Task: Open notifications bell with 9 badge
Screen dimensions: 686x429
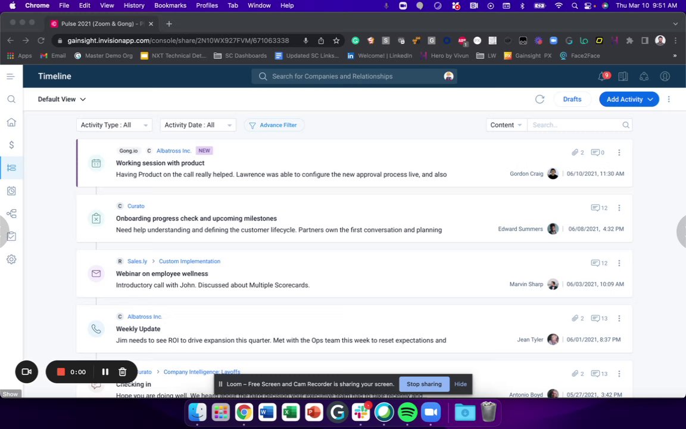Action: (x=603, y=76)
